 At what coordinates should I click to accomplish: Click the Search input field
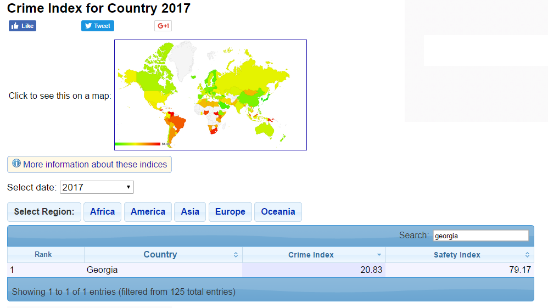click(x=481, y=236)
